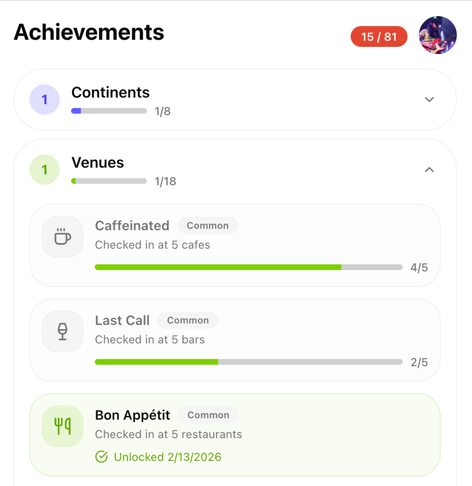Click the Unlocked 2/13/2026 date text
Viewport: 472px width, 486px height.
coord(167,457)
